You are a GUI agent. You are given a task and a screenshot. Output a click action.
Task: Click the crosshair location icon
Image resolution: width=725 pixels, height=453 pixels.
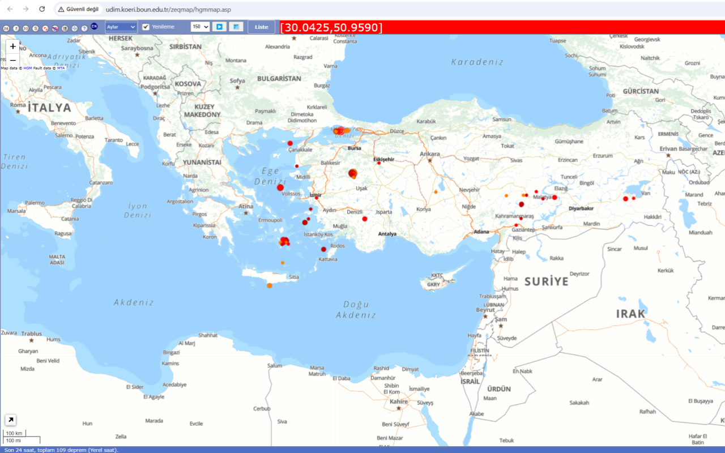(x=74, y=27)
